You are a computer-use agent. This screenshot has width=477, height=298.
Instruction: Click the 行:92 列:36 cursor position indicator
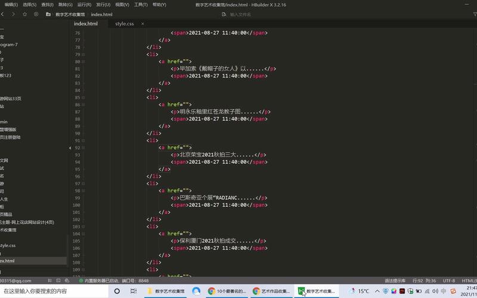point(425,281)
